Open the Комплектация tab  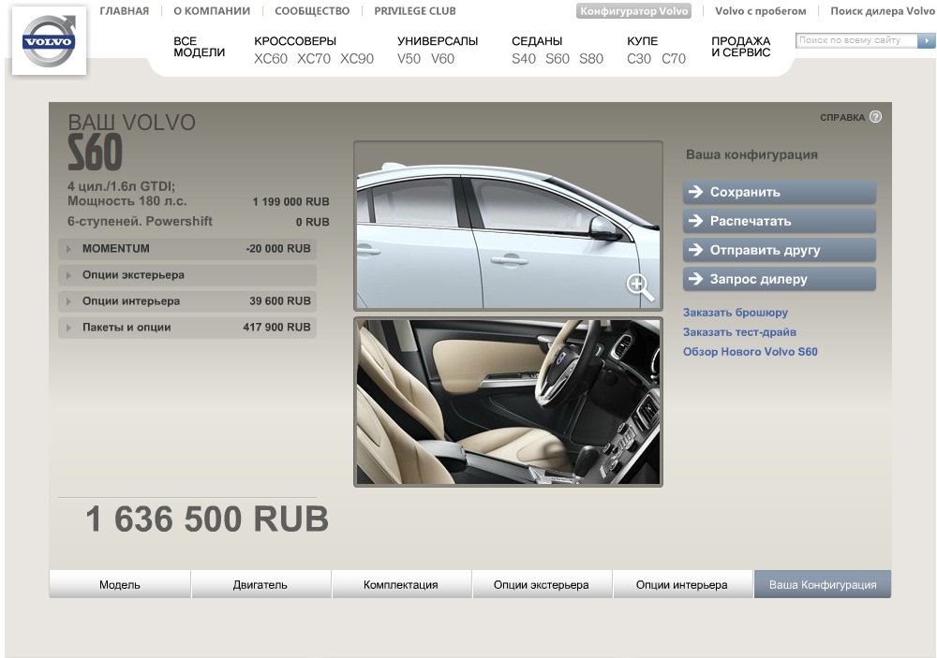[x=401, y=585]
